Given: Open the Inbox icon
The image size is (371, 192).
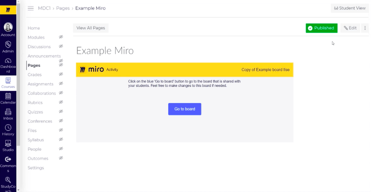Looking at the screenshot, I should coord(8,112).
